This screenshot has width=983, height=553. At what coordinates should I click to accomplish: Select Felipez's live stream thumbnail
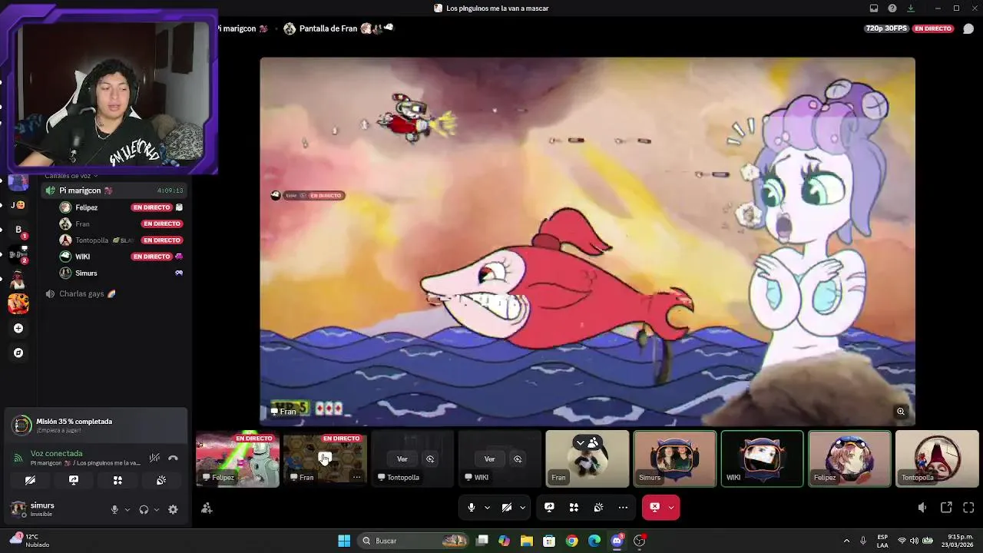coord(237,459)
